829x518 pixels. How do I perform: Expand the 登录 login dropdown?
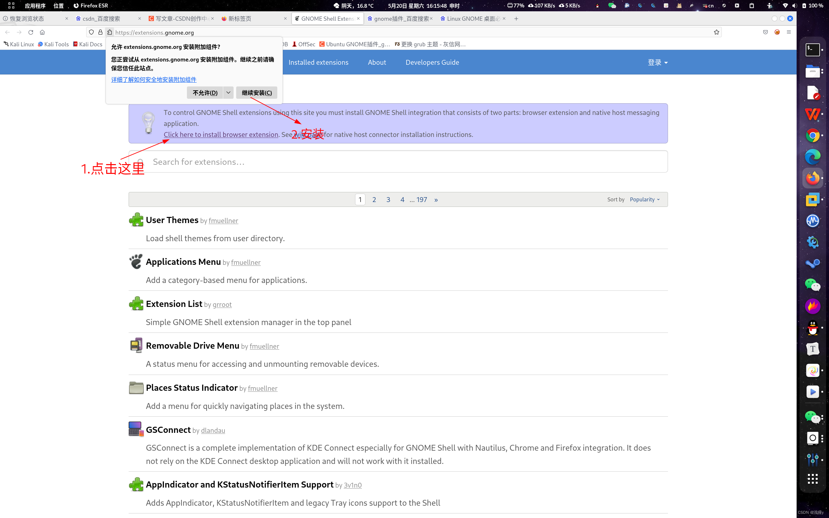pyautogui.click(x=657, y=62)
